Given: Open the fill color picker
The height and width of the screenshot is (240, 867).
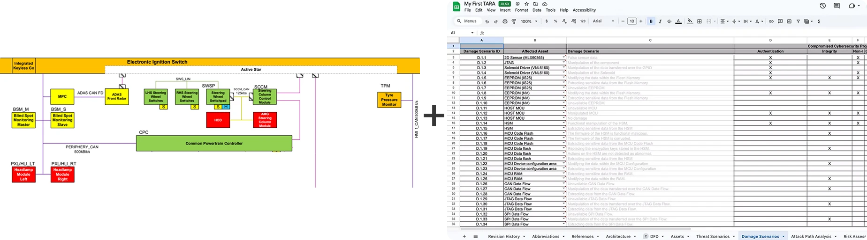Looking at the screenshot, I should [x=690, y=21].
